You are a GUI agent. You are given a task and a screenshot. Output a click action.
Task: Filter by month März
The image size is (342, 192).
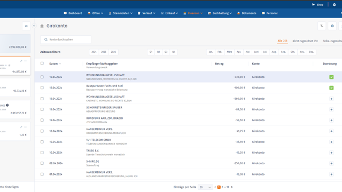click(x=229, y=52)
